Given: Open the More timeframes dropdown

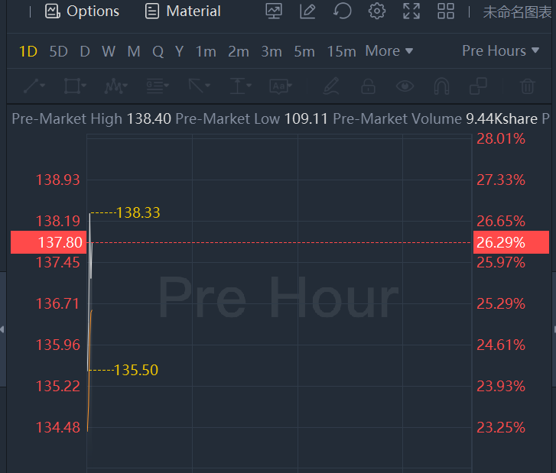Looking at the screenshot, I should (389, 51).
